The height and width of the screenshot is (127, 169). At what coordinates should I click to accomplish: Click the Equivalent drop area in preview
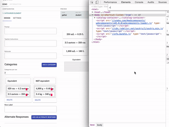(76, 66)
